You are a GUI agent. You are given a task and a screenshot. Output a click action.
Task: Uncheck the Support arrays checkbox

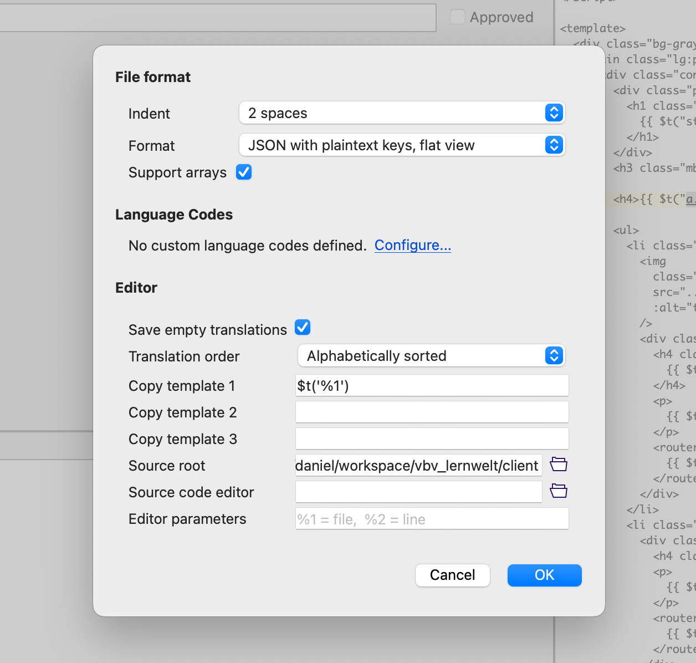[244, 172]
